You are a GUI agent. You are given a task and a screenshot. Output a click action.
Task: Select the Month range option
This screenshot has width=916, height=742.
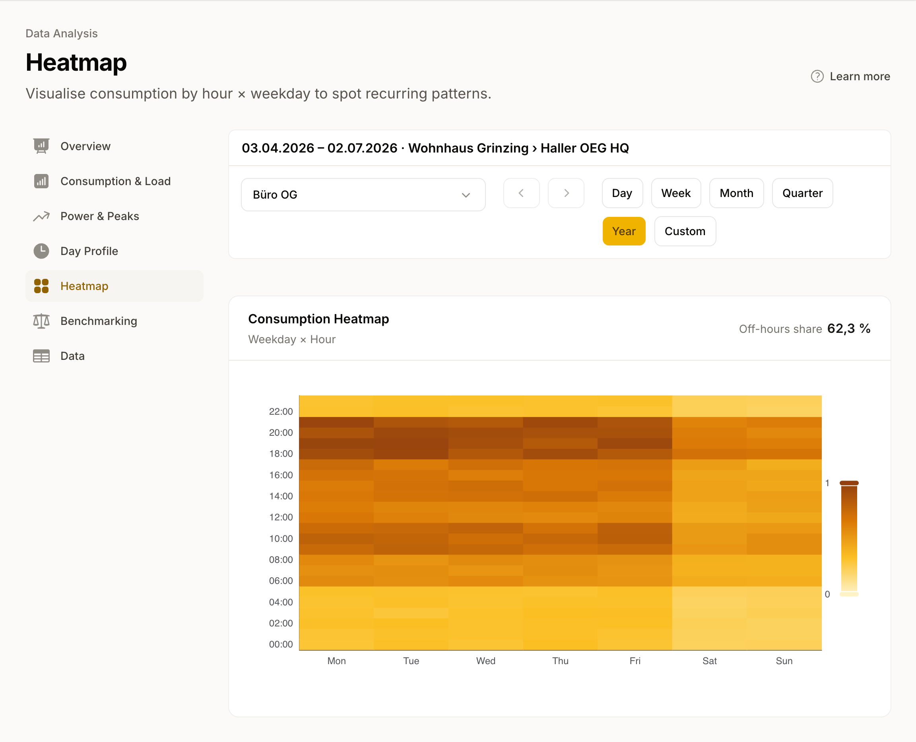pos(736,193)
